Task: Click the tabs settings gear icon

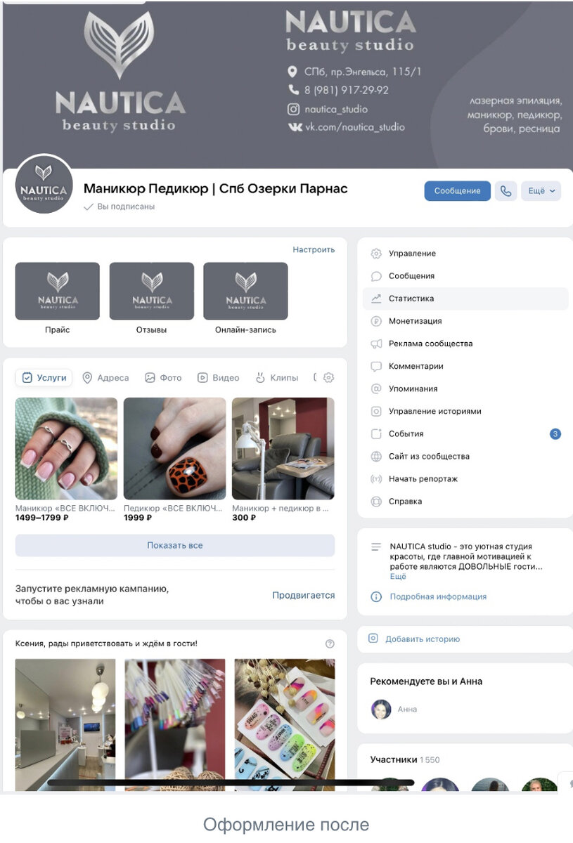Action: click(328, 377)
